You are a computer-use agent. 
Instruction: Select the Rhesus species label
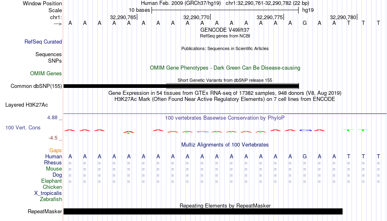tap(53, 163)
